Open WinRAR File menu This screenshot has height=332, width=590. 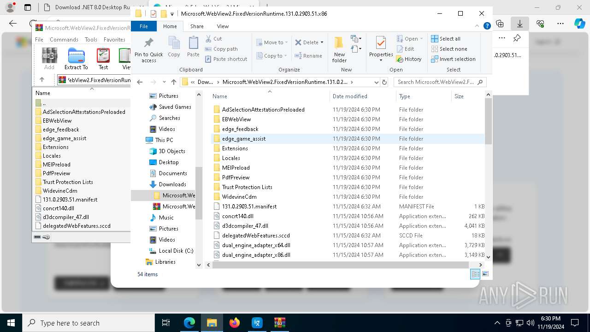[x=39, y=40]
